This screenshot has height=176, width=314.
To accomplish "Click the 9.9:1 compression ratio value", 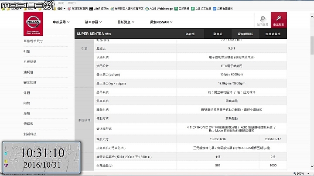I will click(x=232, y=48).
